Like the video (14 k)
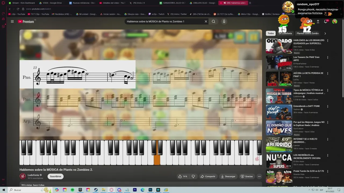Image resolution: width=344 pixels, height=193 pixels. (x=183, y=176)
